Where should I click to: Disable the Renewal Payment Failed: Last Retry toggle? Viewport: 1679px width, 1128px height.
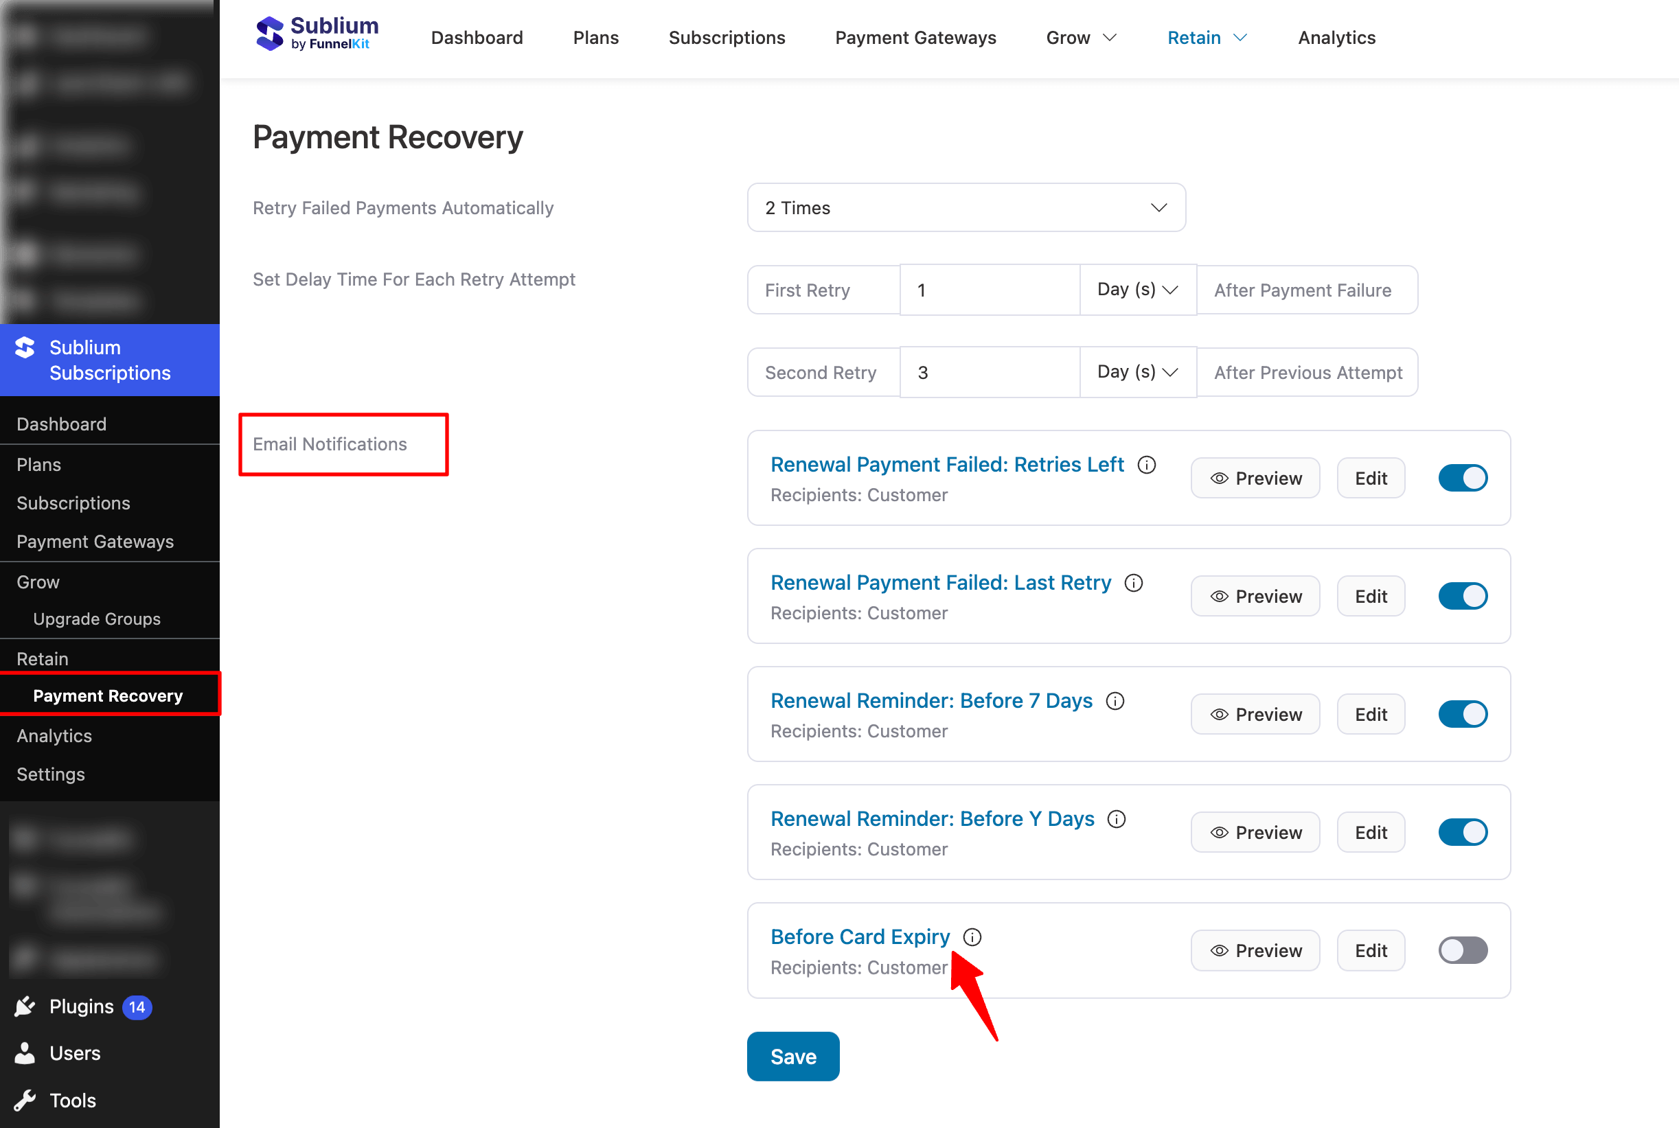[1462, 596]
